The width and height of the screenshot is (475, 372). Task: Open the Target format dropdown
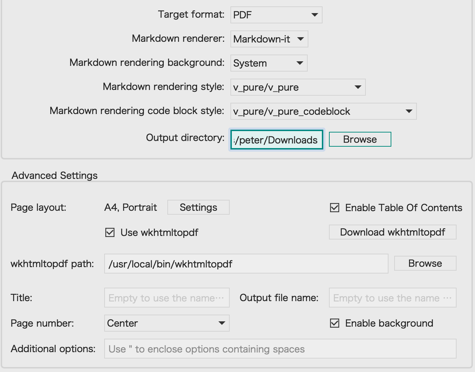(x=276, y=15)
